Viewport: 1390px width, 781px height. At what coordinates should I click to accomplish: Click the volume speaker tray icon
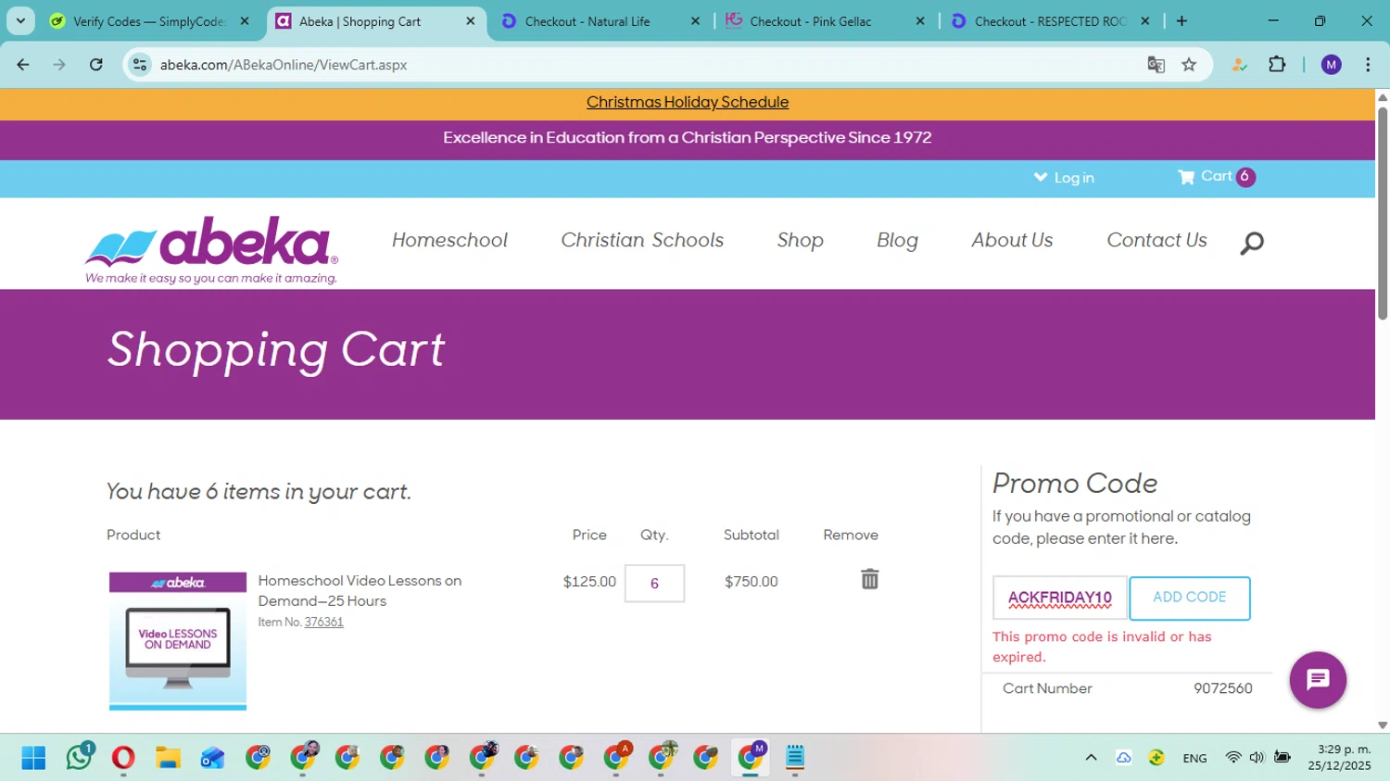pos(1257,758)
